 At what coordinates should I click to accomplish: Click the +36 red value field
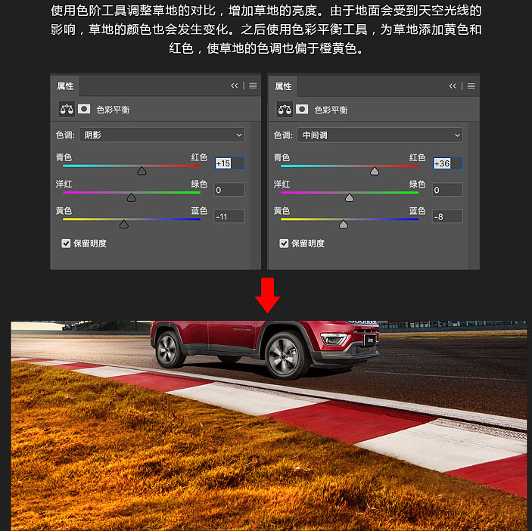click(x=447, y=163)
